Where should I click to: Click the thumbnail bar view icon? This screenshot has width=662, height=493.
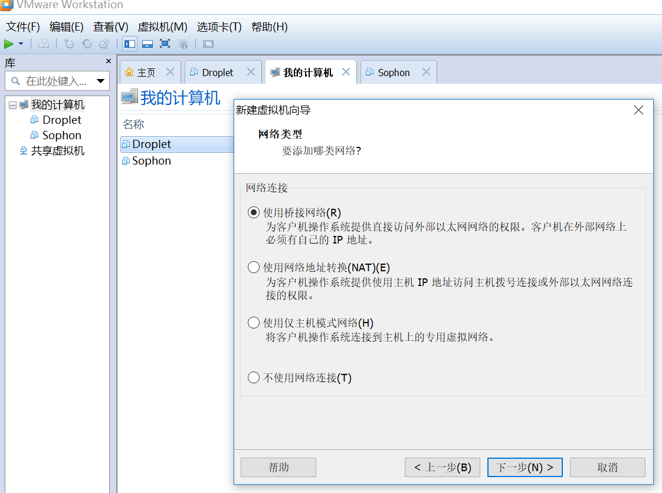148,44
